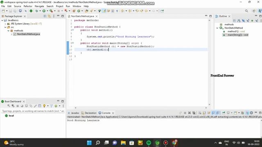The height and width of the screenshot is (147, 262).
Task: Run the program with green Run button
Action: [44, 11]
